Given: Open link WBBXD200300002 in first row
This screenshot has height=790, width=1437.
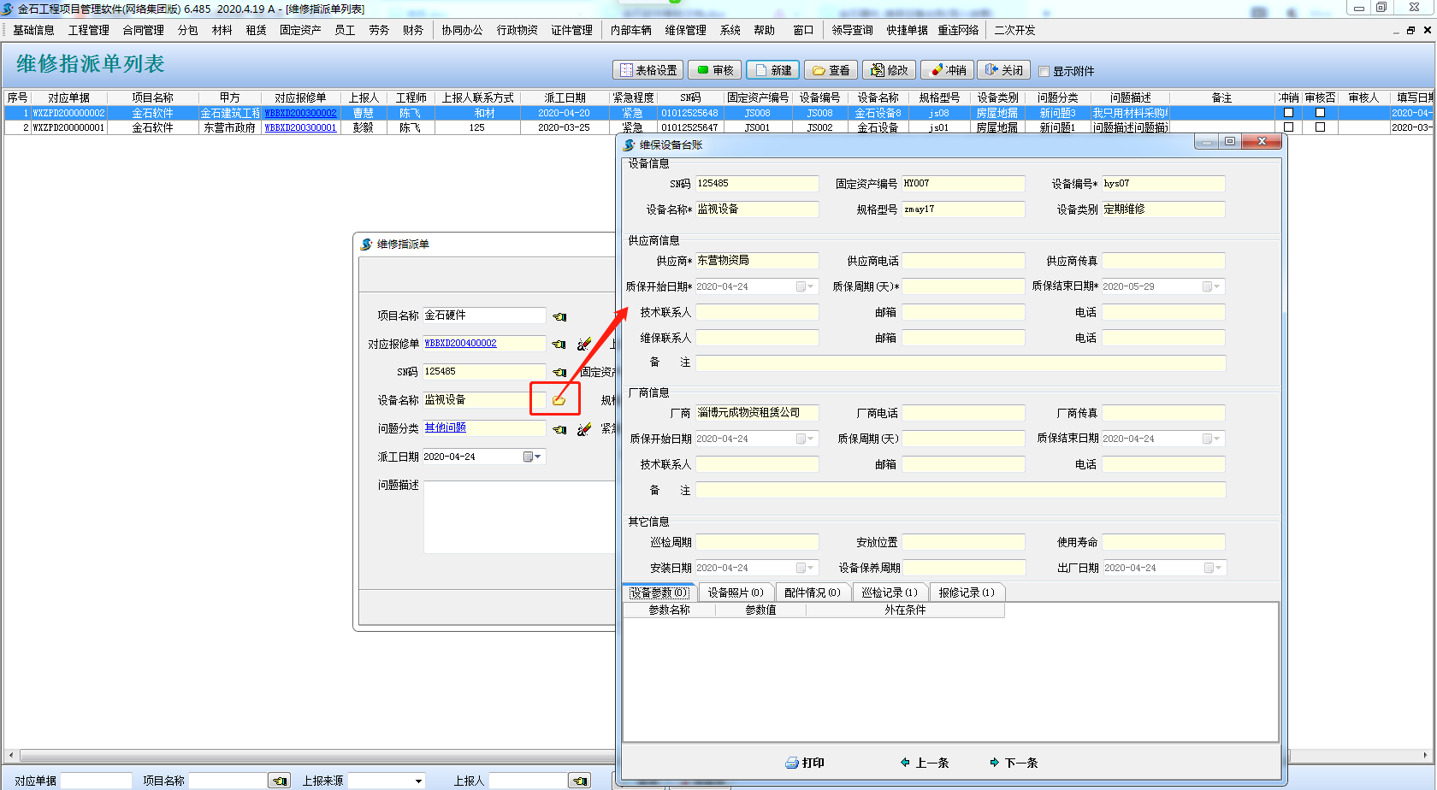Looking at the screenshot, I should (x=300, y=113).
